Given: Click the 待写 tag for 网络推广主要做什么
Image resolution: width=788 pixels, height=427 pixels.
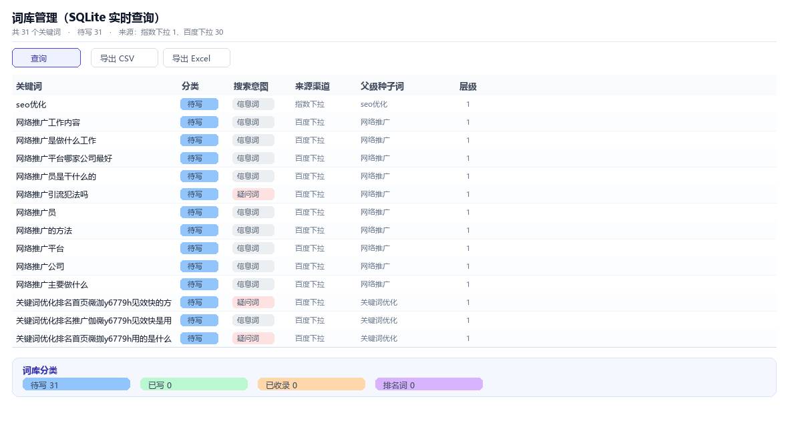Looking at the screenshot, I should (199, 284).
